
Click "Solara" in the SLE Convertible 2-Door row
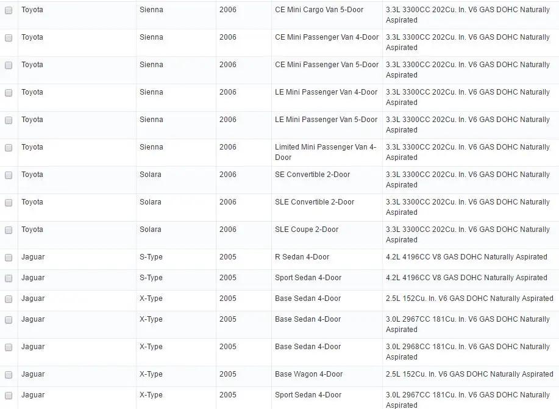point(151,202)
